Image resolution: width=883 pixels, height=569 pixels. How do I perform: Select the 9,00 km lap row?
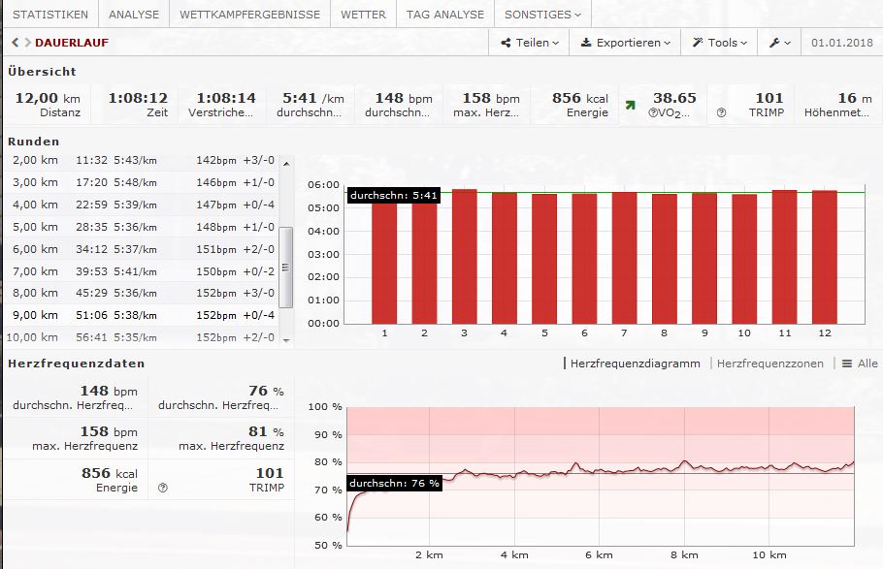tap(144, 315)
